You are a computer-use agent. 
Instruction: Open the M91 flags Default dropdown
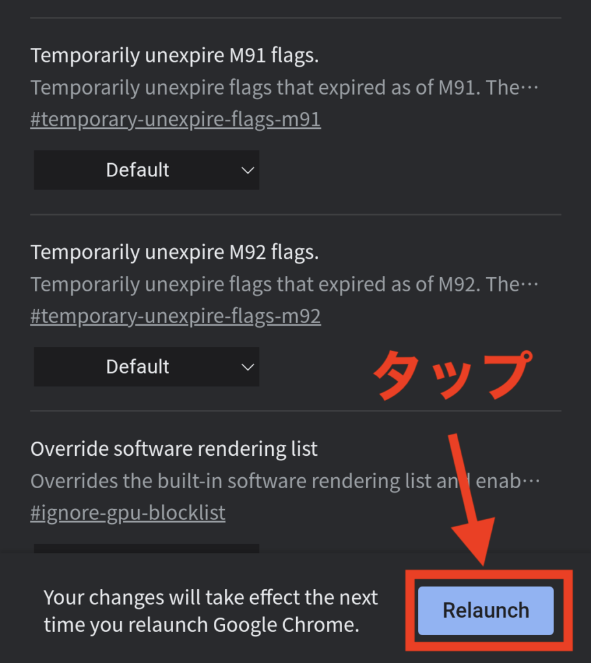pos(146,170)
